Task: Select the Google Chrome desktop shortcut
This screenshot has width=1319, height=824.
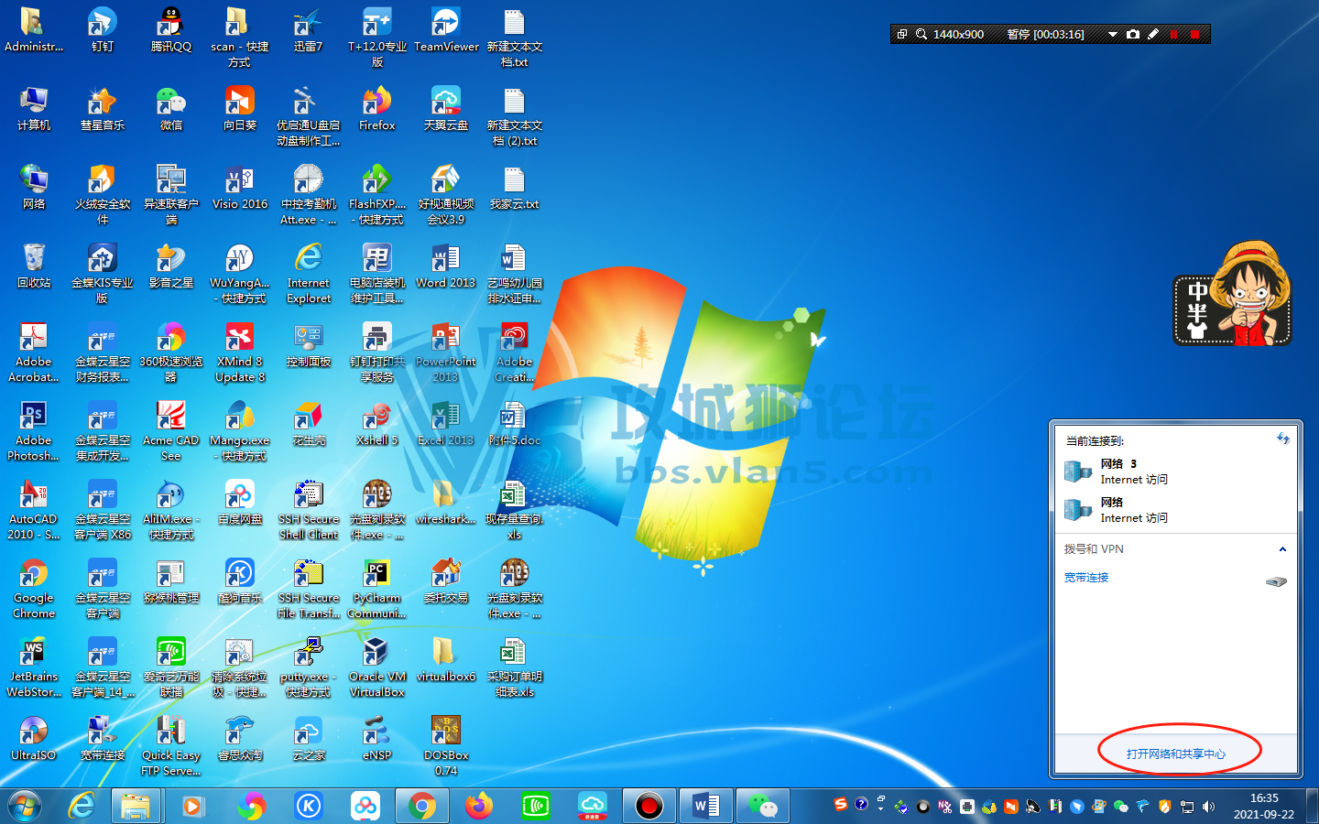Action: [34, 589]
